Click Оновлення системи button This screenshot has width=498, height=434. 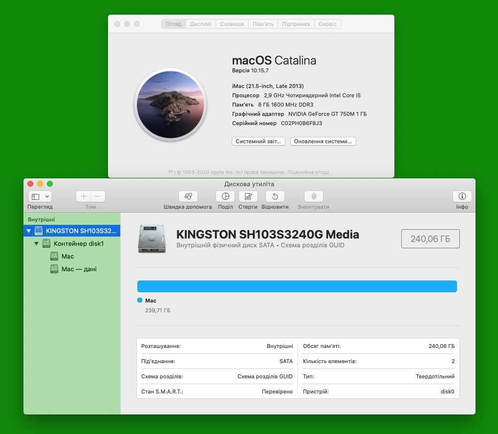pyautogui.click(x=323, y=141)
